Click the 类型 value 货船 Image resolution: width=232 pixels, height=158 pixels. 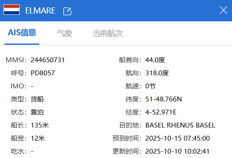tap(37, 99)
